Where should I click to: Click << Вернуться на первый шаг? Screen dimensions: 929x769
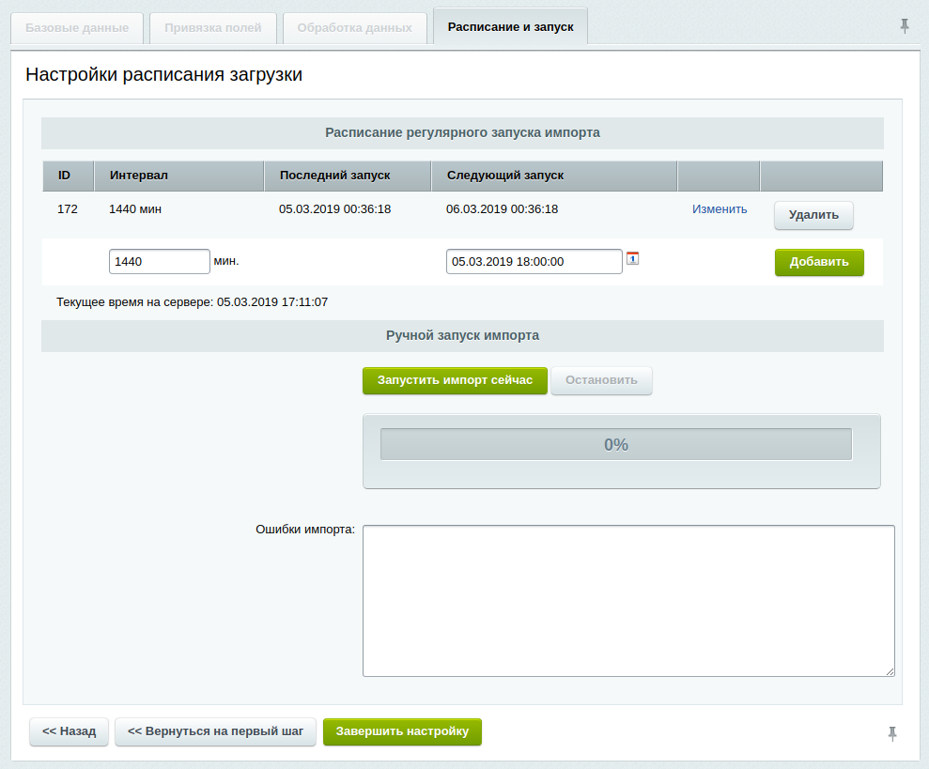point(216,731)
